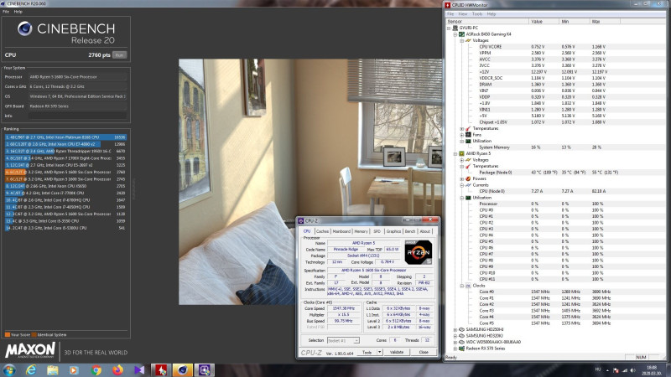Click Cinebench logo sphere icon

point(25,28)
